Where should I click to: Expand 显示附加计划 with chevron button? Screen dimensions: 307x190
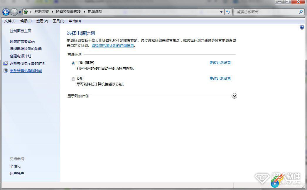coord(234,96)
